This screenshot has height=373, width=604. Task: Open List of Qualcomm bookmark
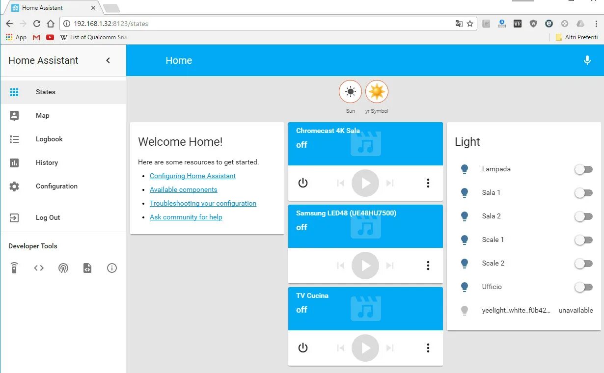[93, 37]
